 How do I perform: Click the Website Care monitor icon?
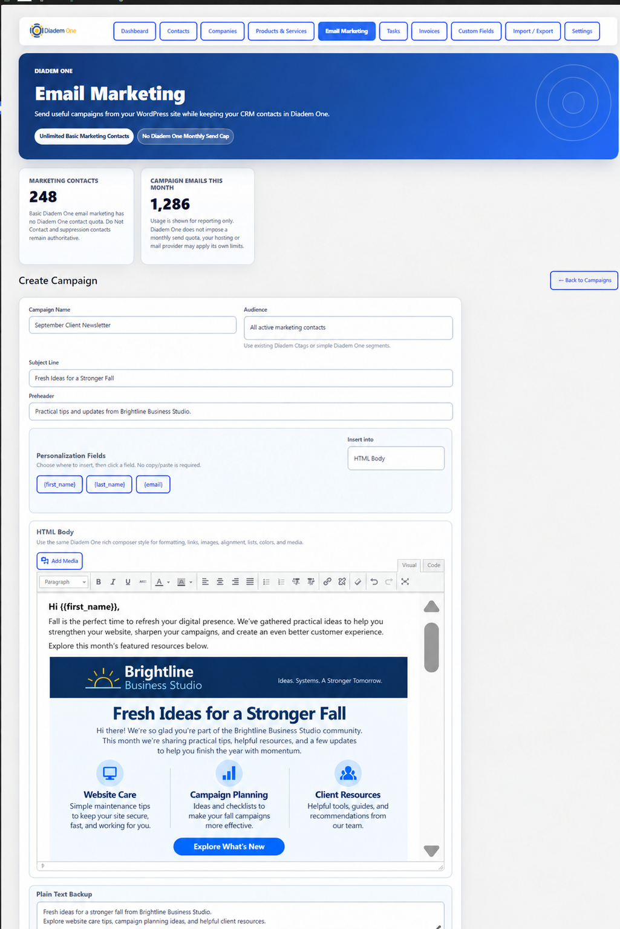coord(110,773)
